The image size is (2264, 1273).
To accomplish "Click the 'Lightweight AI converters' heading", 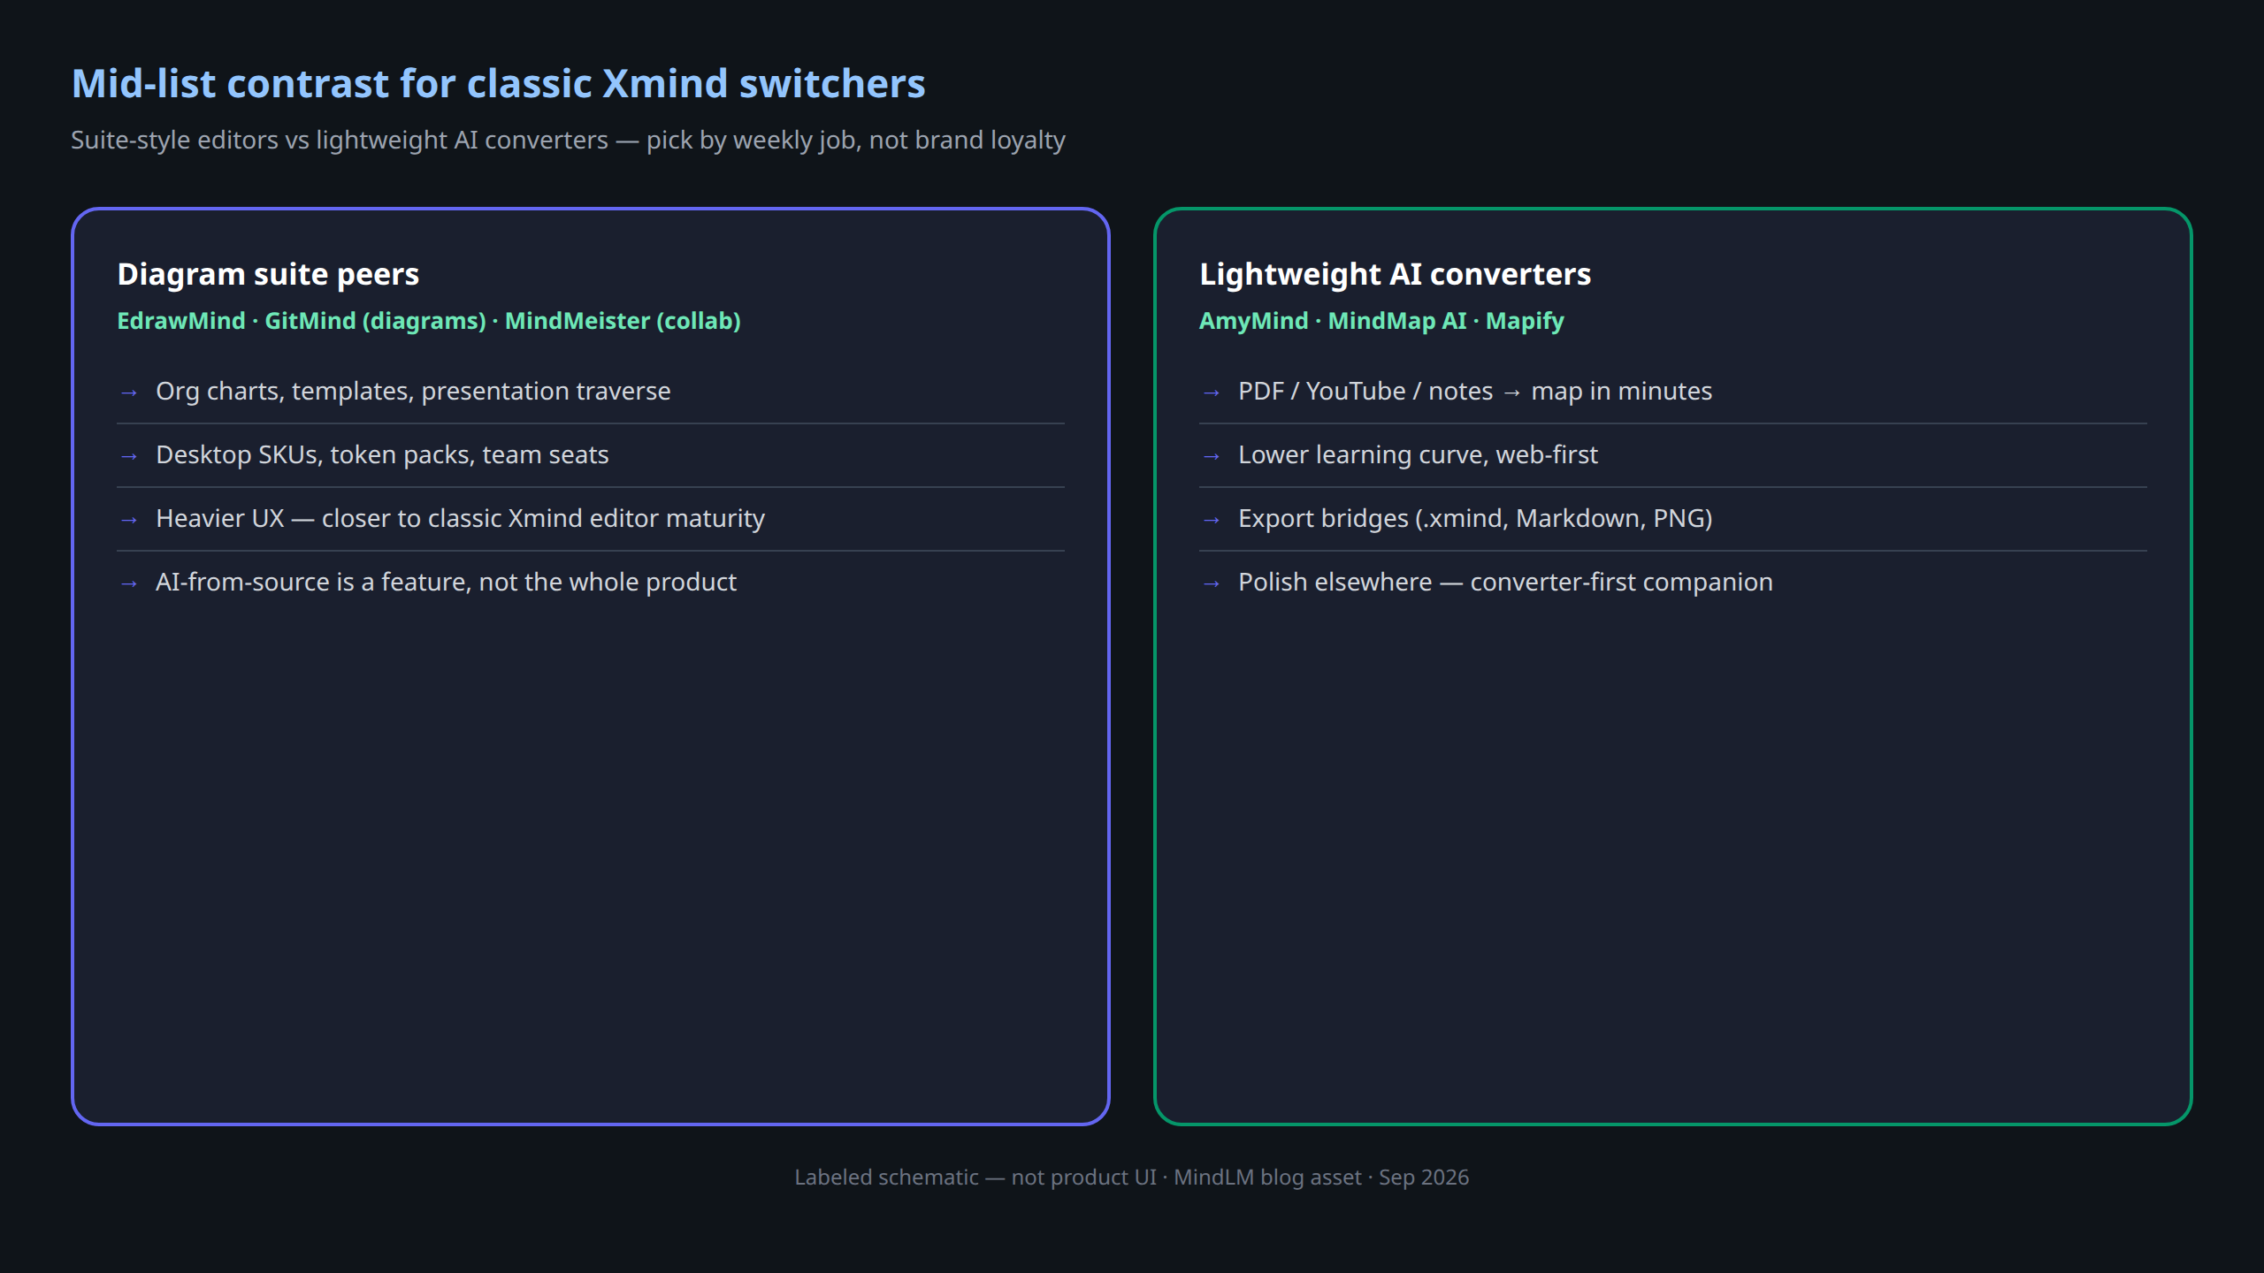I will point(1396,274).
